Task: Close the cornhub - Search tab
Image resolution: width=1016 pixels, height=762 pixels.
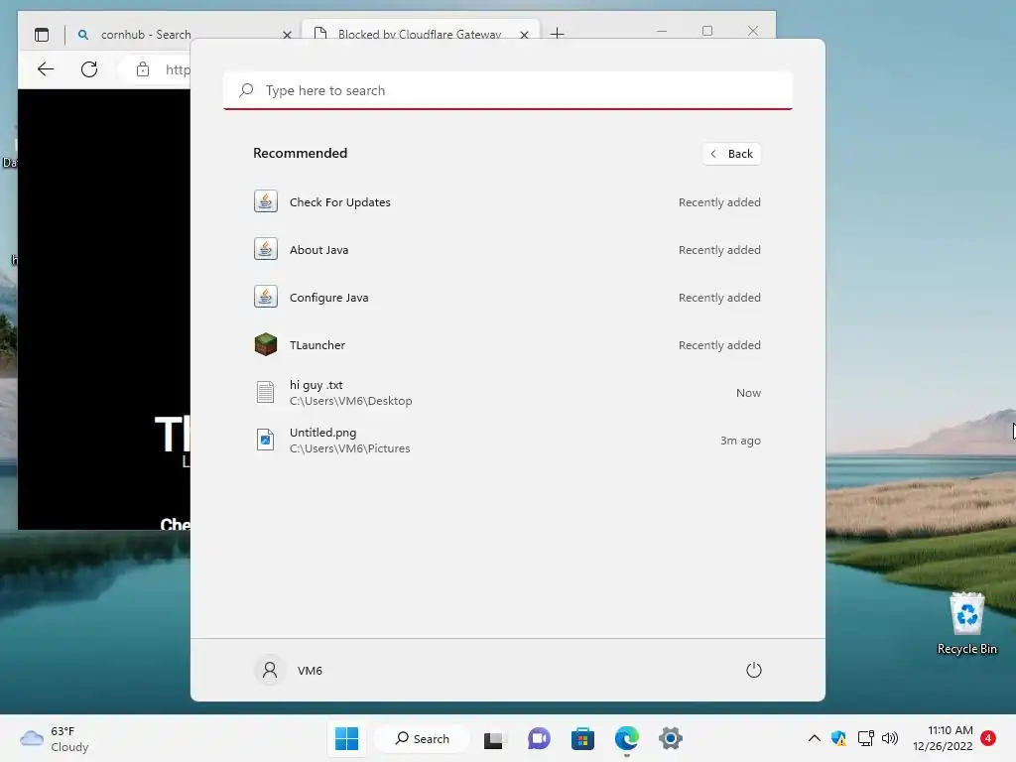Action: (287, 35)
